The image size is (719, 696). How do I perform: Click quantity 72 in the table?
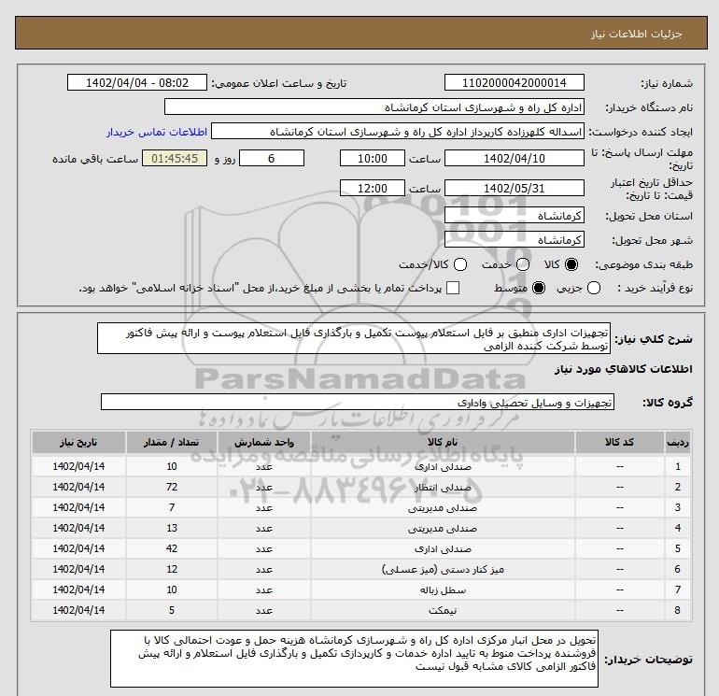click(x=172, y=487)
